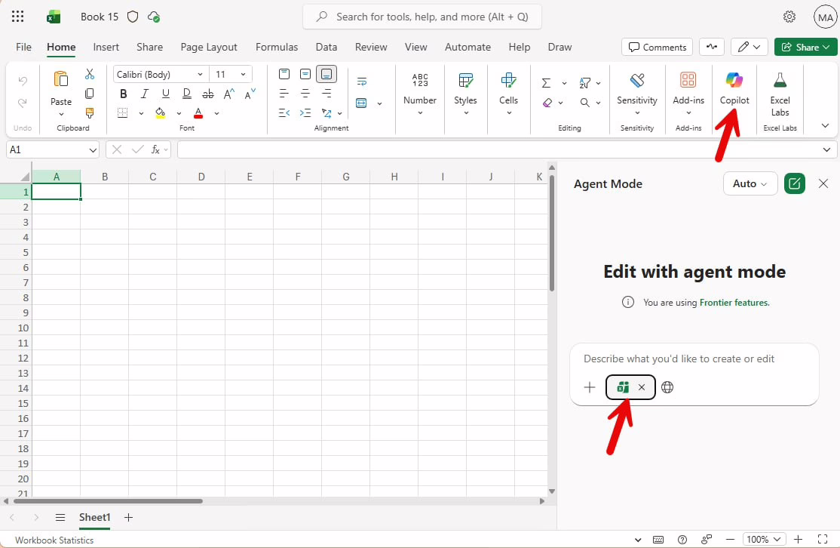Start a new chat with the green pencil icon
Viewport: 840px width, 548px height.
pos(794,183)
